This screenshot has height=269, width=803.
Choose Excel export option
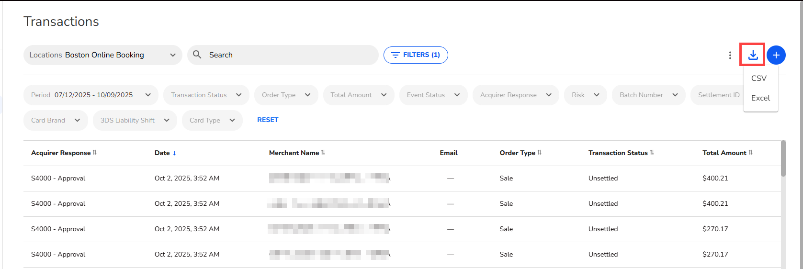[760, 98]
